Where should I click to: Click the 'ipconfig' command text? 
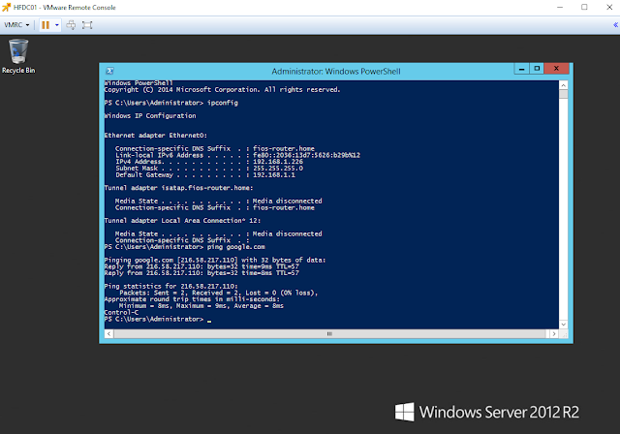pos(223,103)
